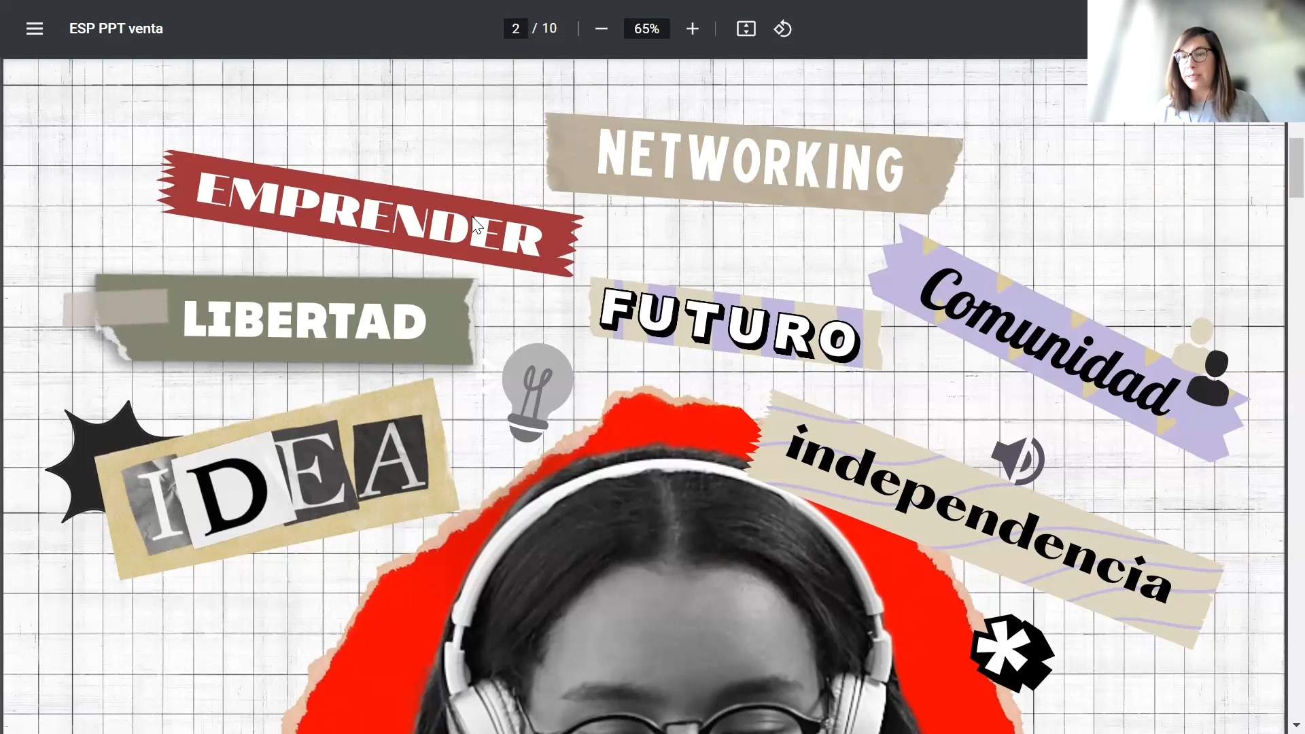This screenshot has width=1305, height=734.
Task: Click the vertical scrollbar thumb
Action: [1295, 167]
